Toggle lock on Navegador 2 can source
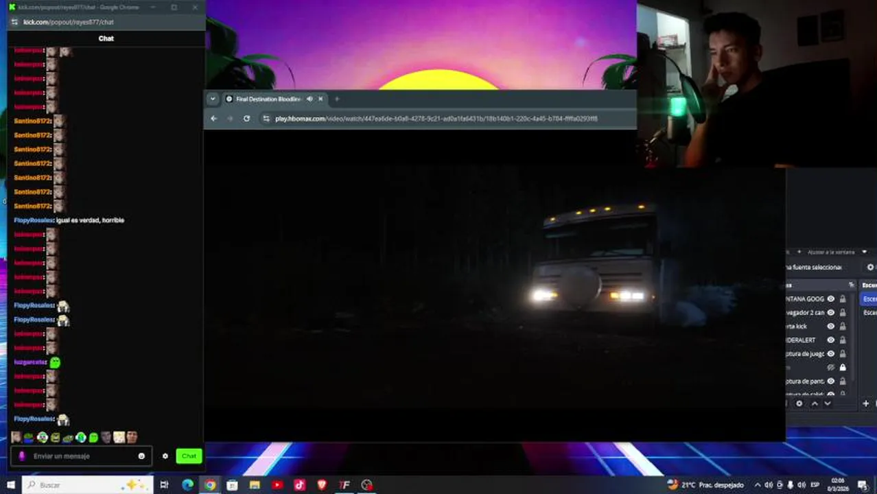 (843, 313)
